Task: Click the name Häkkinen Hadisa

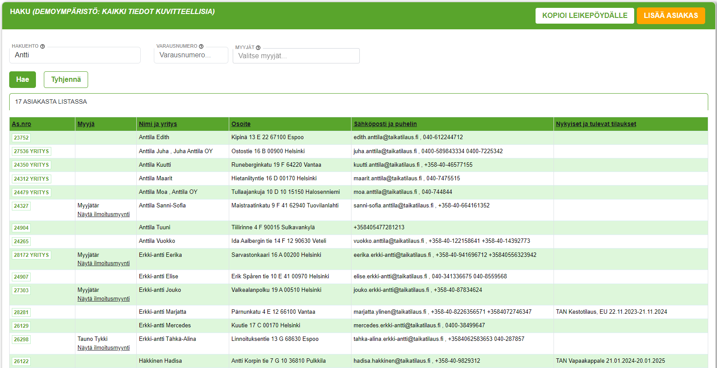Action: [160, 361]
